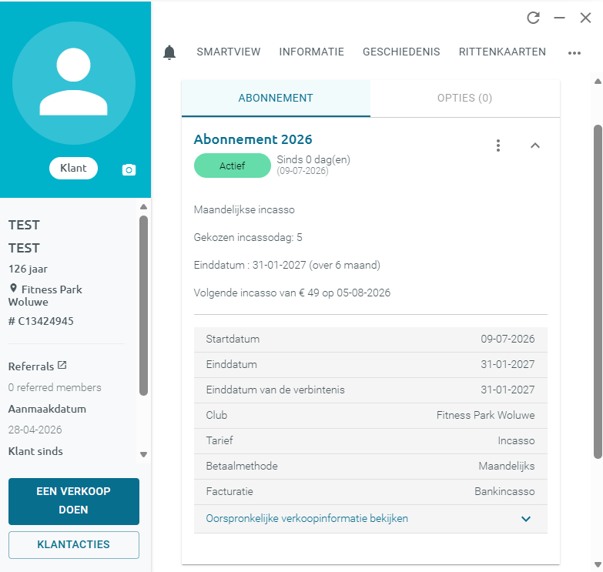Minimize the customer window
The width and height of the screenshot is (603, 572).
click(x=560, y=18)
